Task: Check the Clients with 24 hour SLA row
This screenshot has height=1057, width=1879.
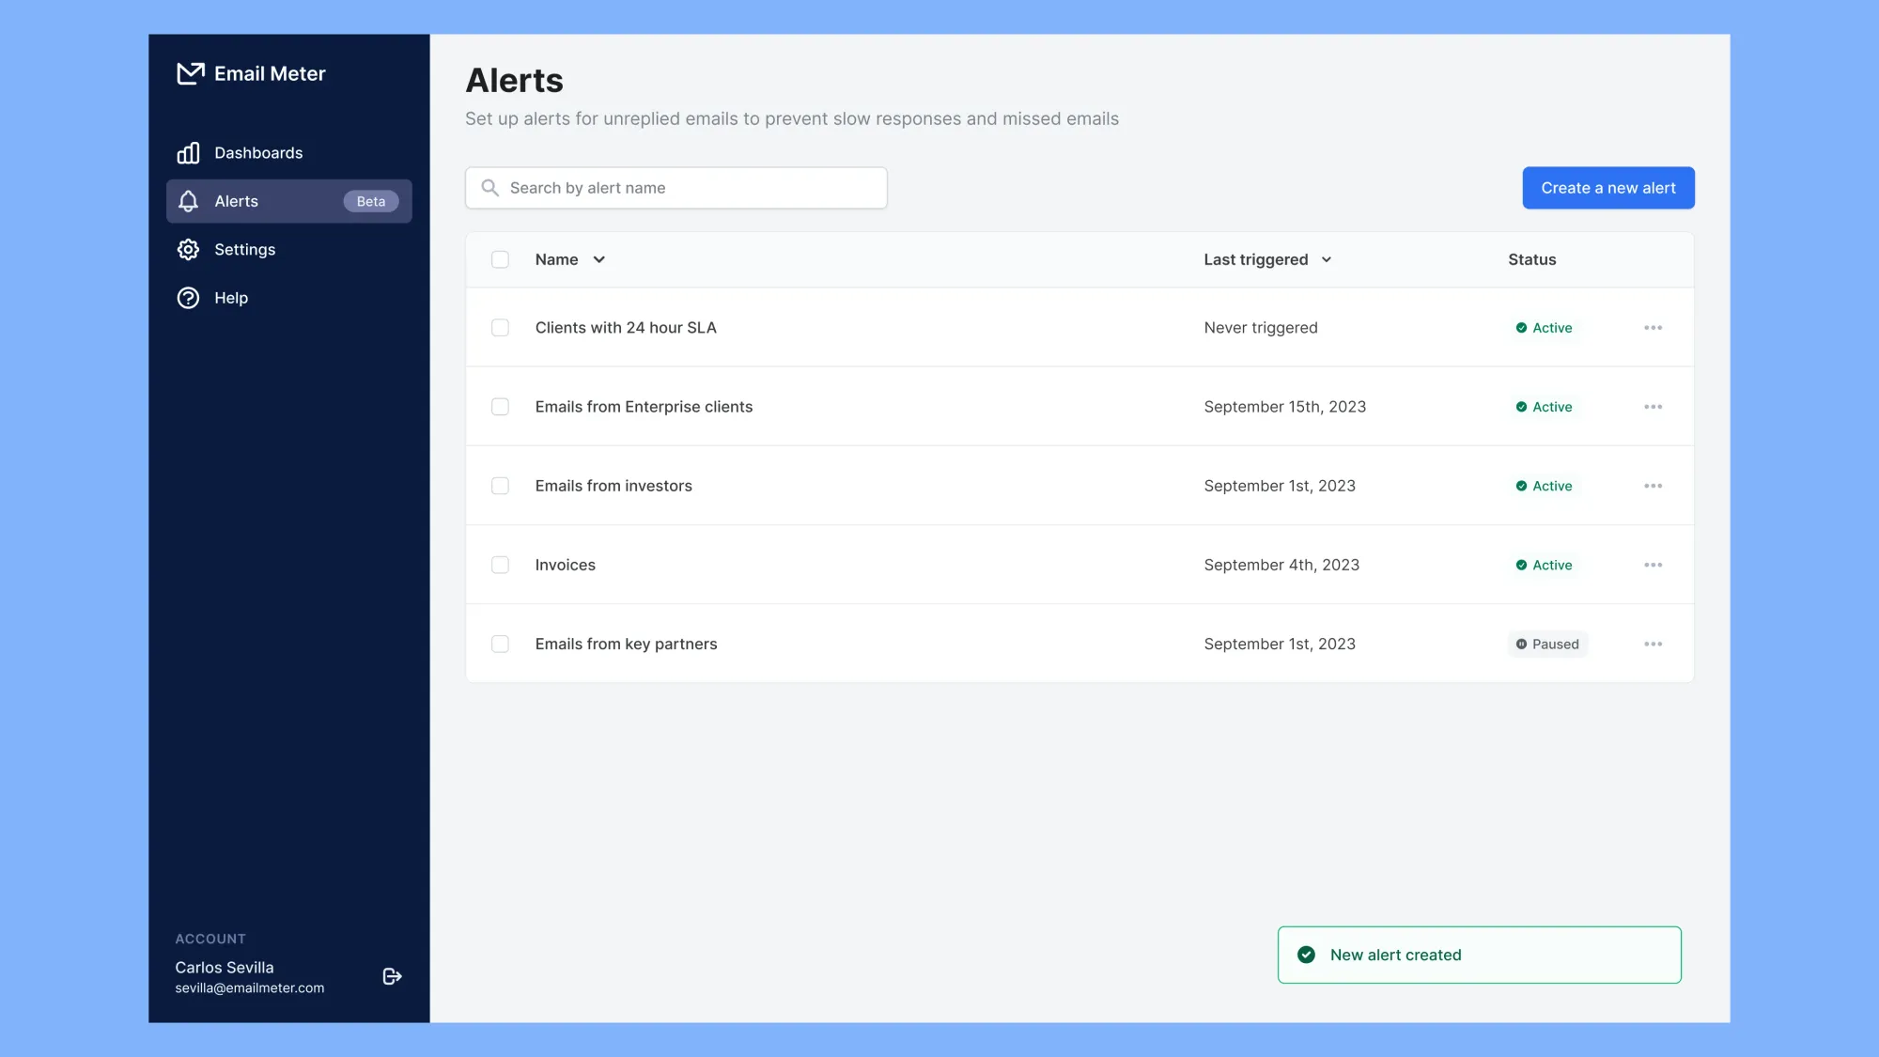Action: point(500,328)
